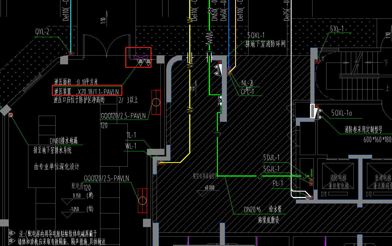Click the QYL-2 label
Screen dimensions: 392x246
point(42,32)
